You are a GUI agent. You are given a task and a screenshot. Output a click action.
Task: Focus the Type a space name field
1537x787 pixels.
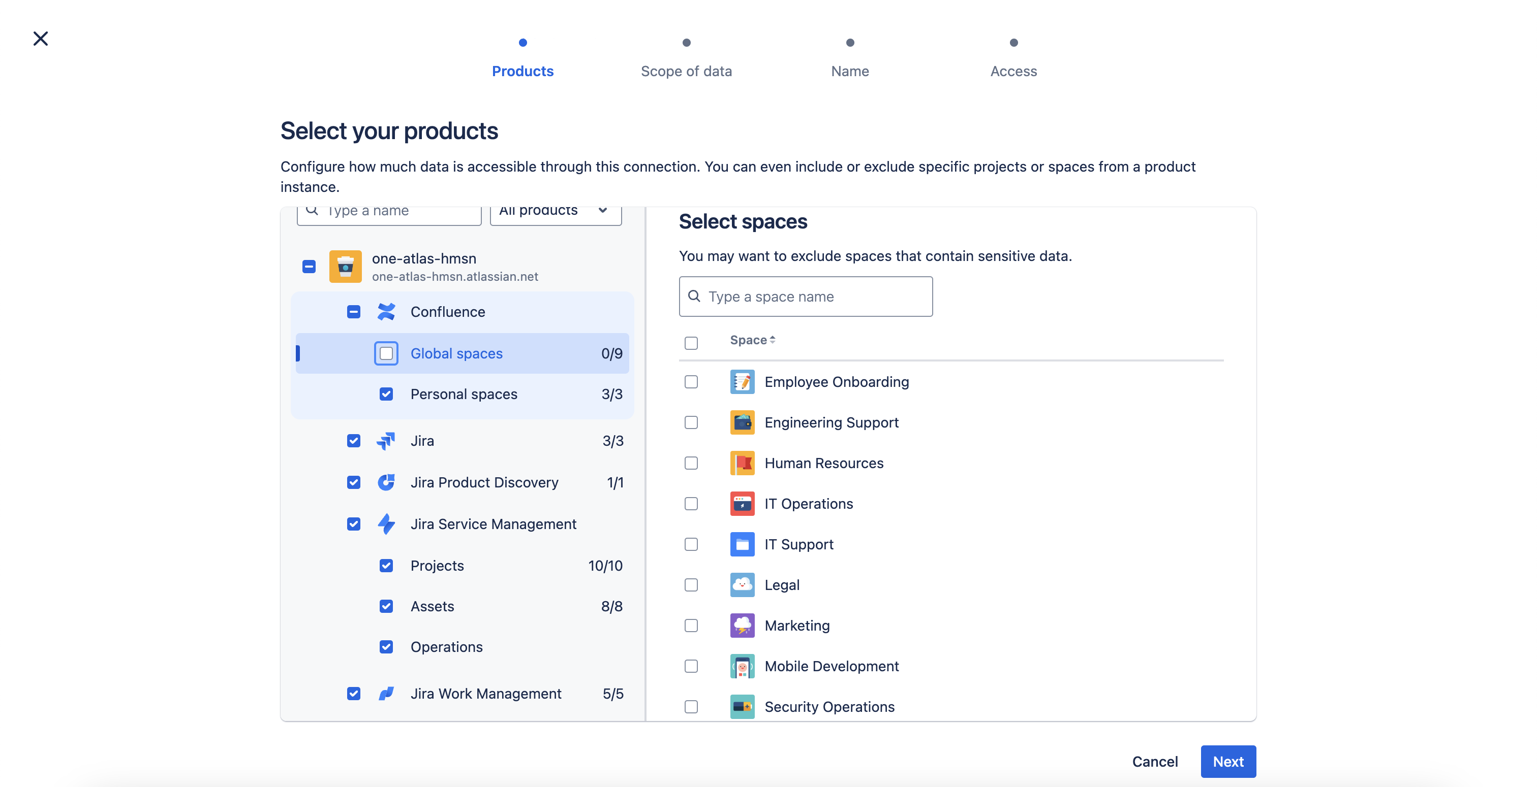coord(806,297)
